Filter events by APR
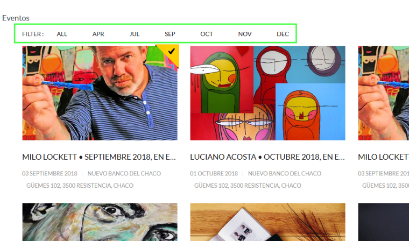Viewport: 409px width, 241px height. pos(98,34)
